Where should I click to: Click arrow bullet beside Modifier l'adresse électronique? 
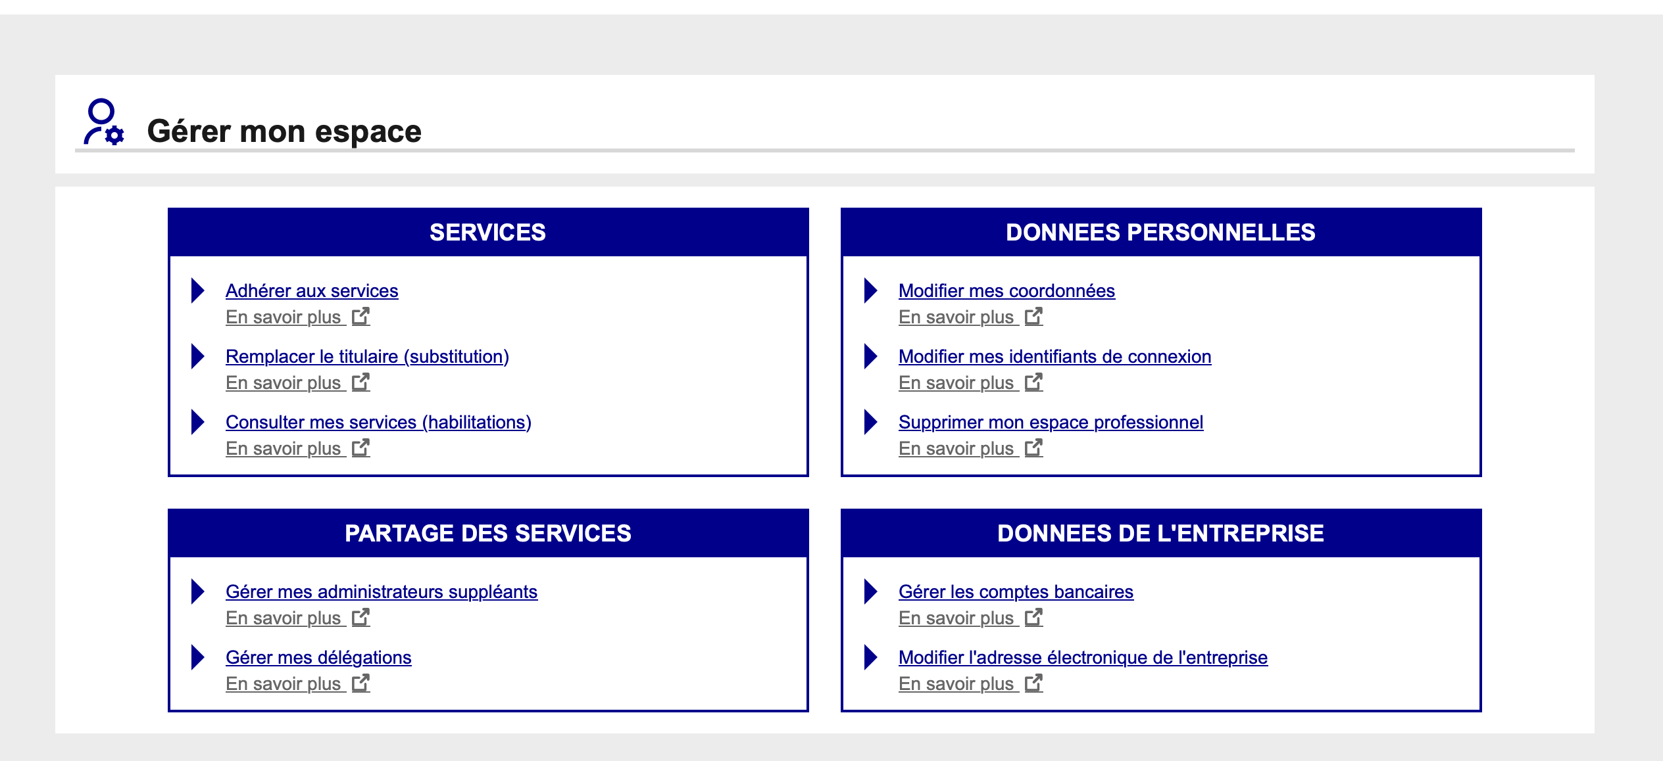pos(871,657)
